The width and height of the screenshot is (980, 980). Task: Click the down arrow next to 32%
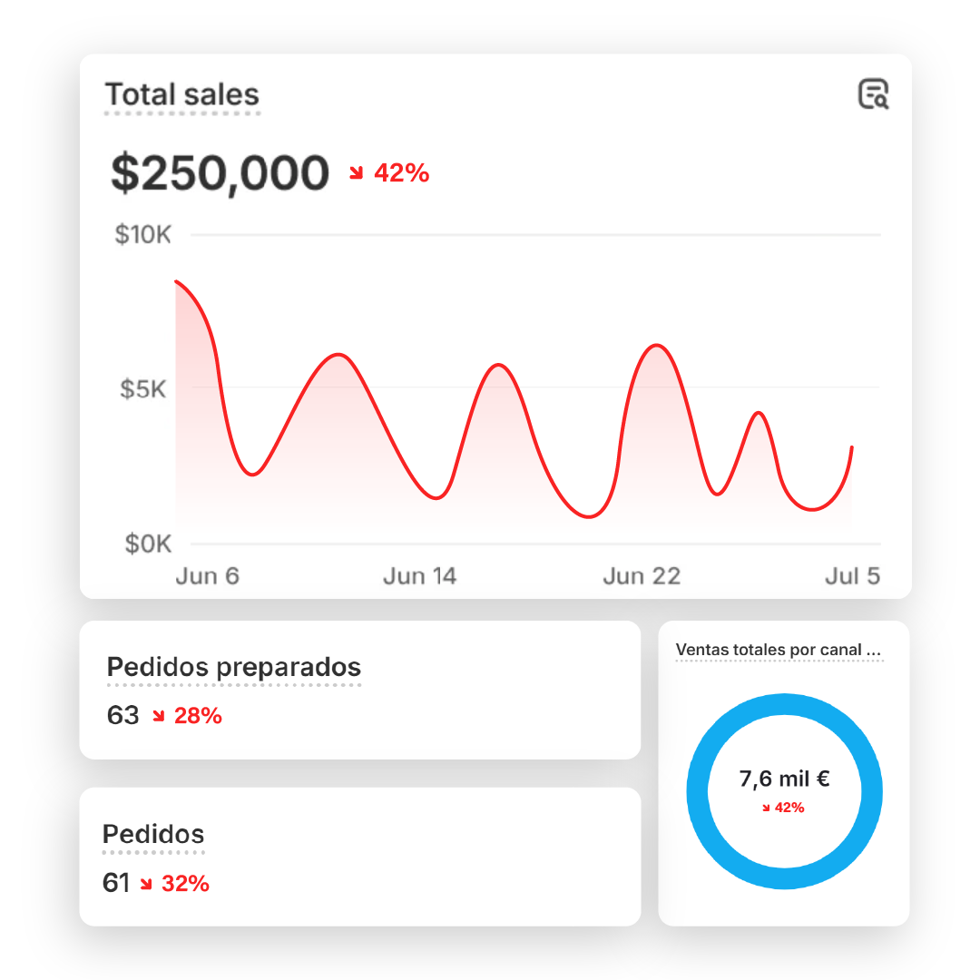[x=146, y=884]
